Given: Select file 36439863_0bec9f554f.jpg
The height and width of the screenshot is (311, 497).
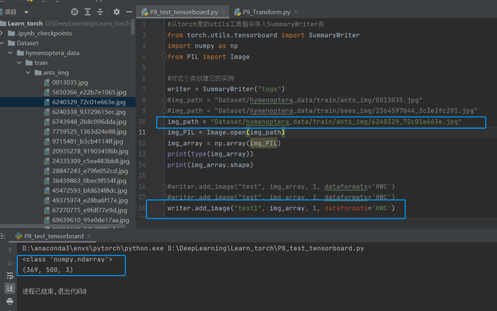Looking at the screenshot, I should coord(89,181).
